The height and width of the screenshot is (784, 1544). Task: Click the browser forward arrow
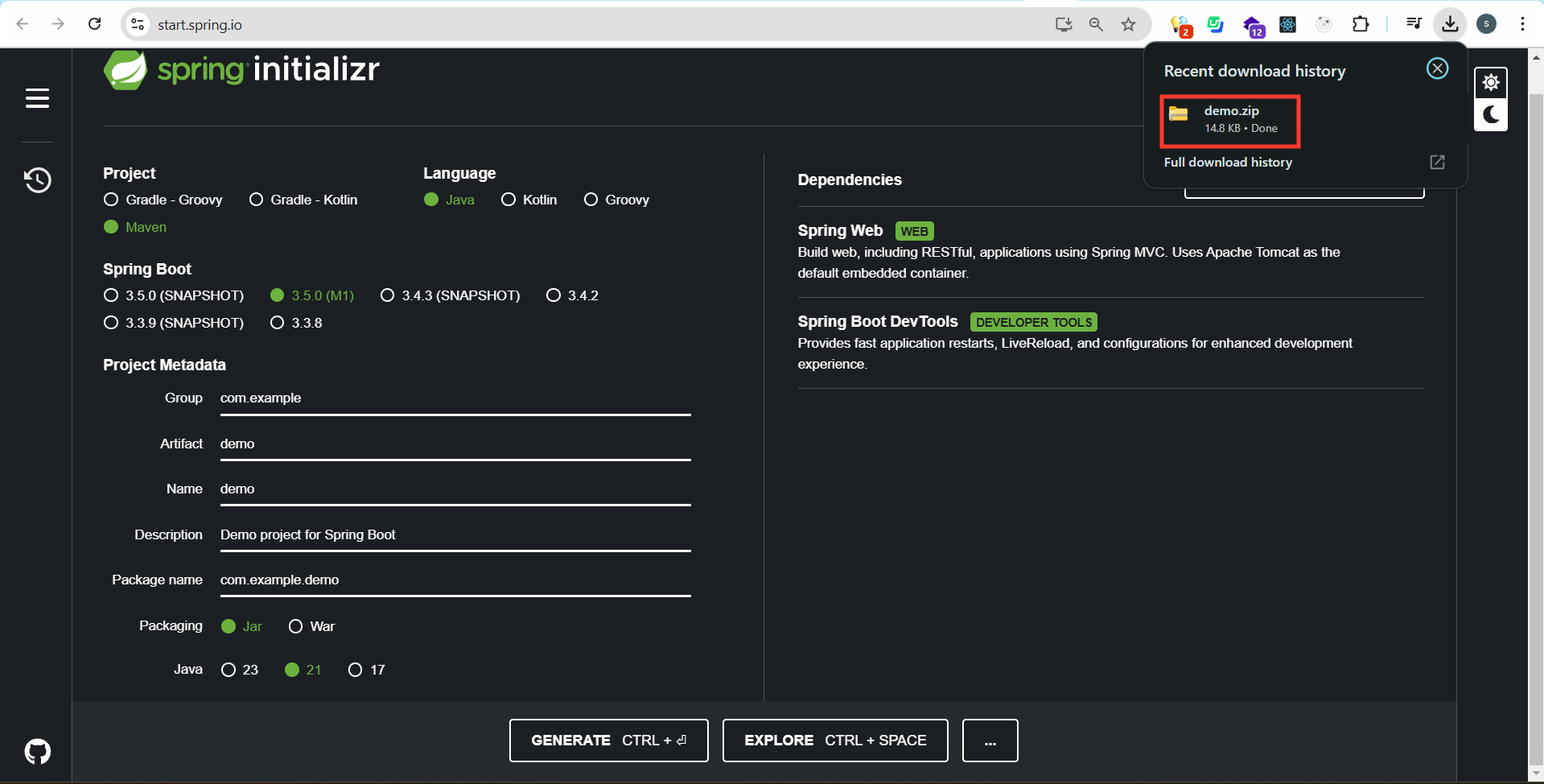click(x=58, y=24)
